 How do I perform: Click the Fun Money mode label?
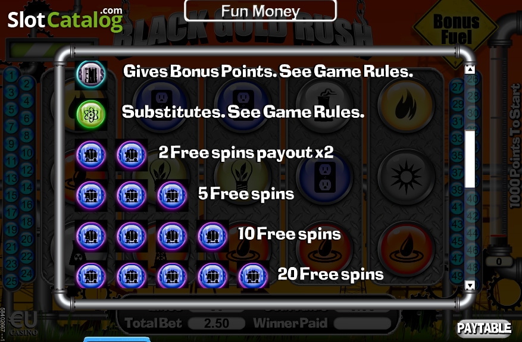coord(260,11)
